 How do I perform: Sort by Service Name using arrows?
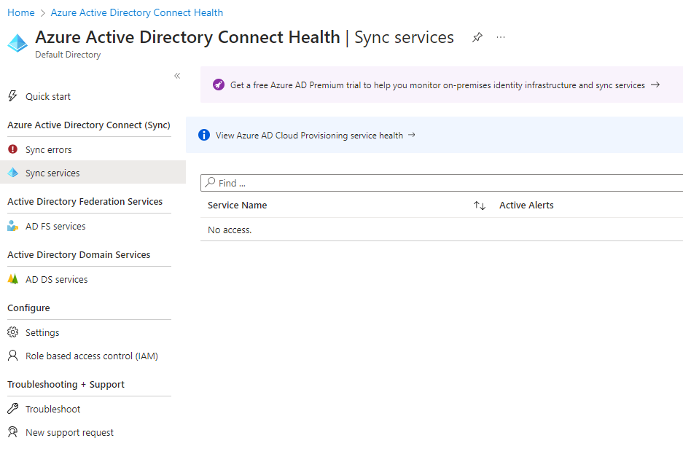point(479,206)
